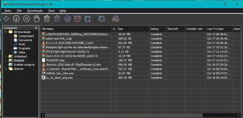Click the Delete trash can icon
The height and width of the screenshot is (118, 243).
click(47, 19)
